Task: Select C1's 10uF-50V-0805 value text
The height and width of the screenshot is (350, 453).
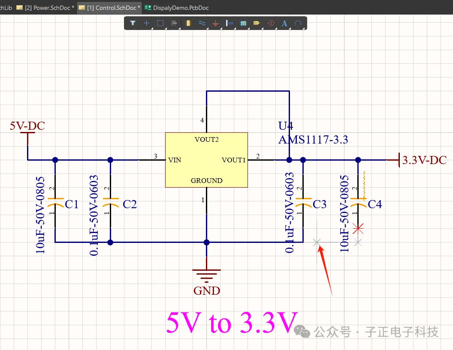Action: click(40, 215)
